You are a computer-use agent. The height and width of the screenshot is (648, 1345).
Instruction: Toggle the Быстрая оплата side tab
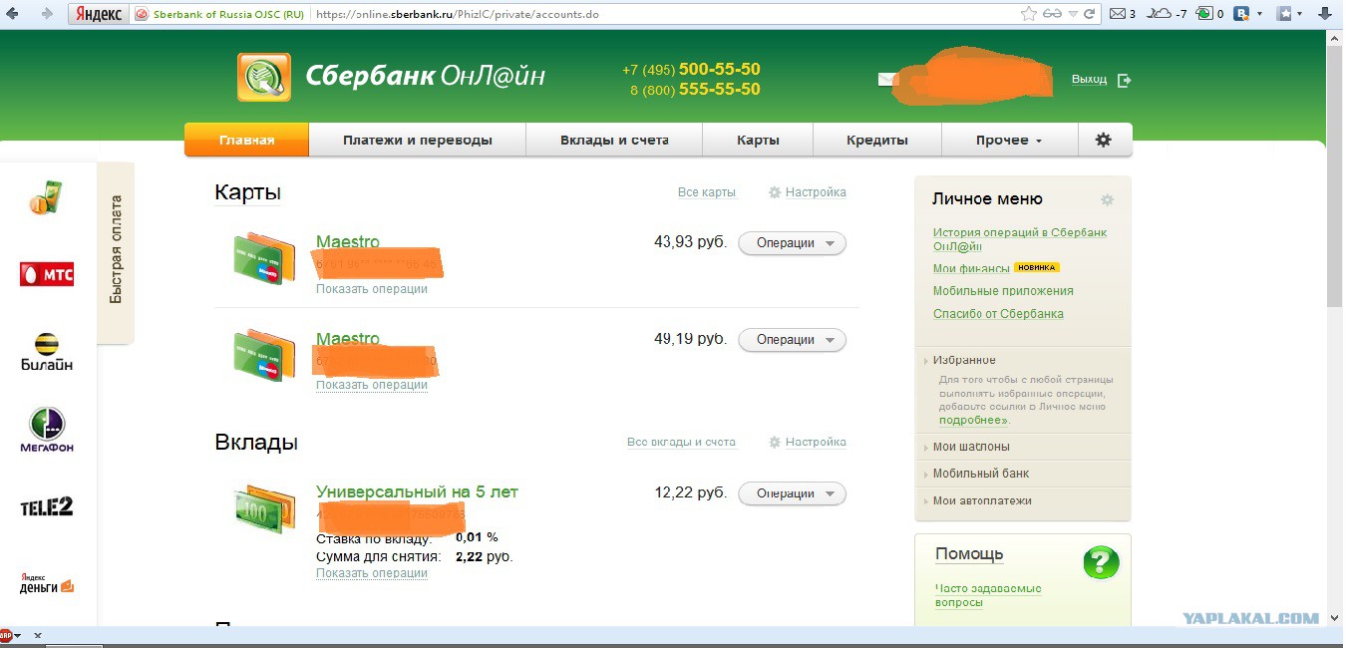[116, 253]
